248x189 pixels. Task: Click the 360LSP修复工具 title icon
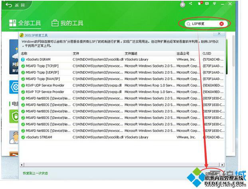[22, 35]
